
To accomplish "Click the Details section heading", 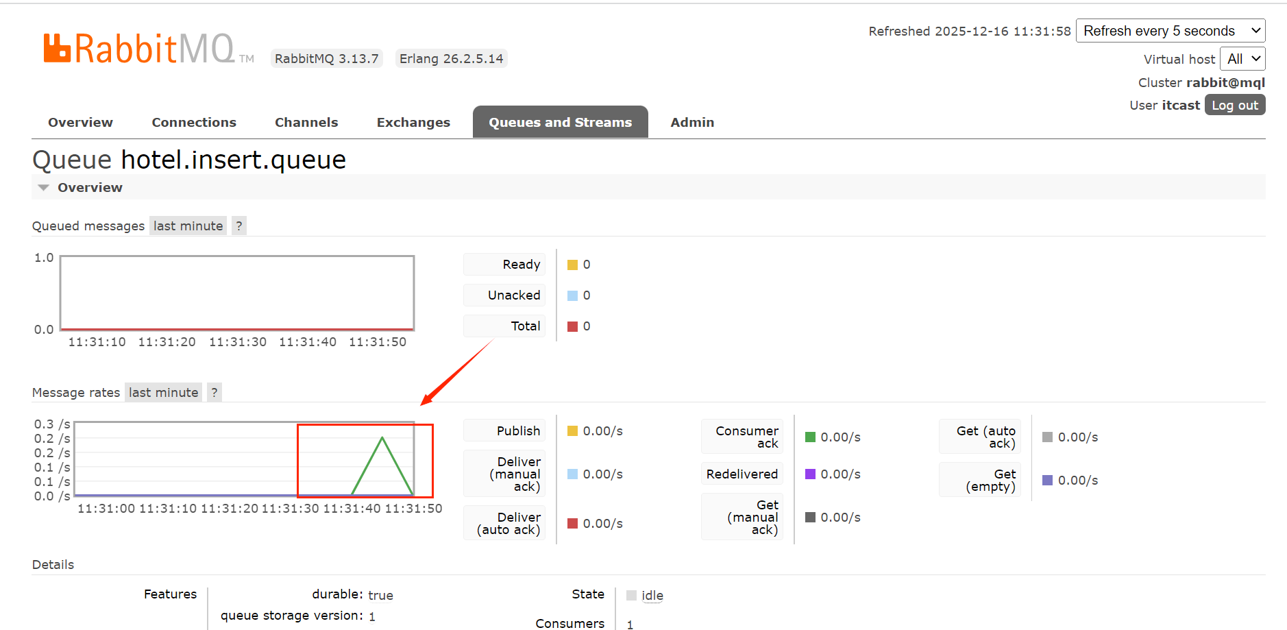I will [53, 565].
